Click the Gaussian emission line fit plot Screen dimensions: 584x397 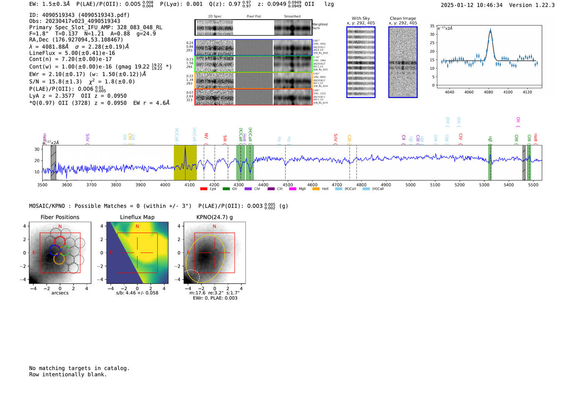click(489, 57)
